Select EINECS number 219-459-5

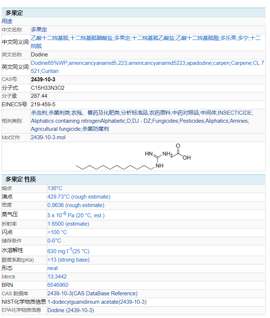pos(43,104)
